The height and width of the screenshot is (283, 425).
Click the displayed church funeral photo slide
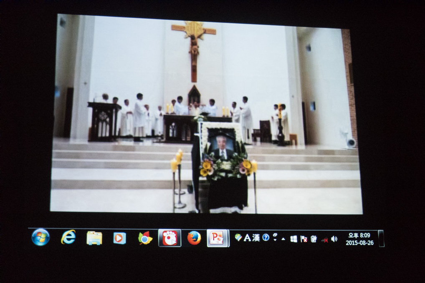[207, 114]
